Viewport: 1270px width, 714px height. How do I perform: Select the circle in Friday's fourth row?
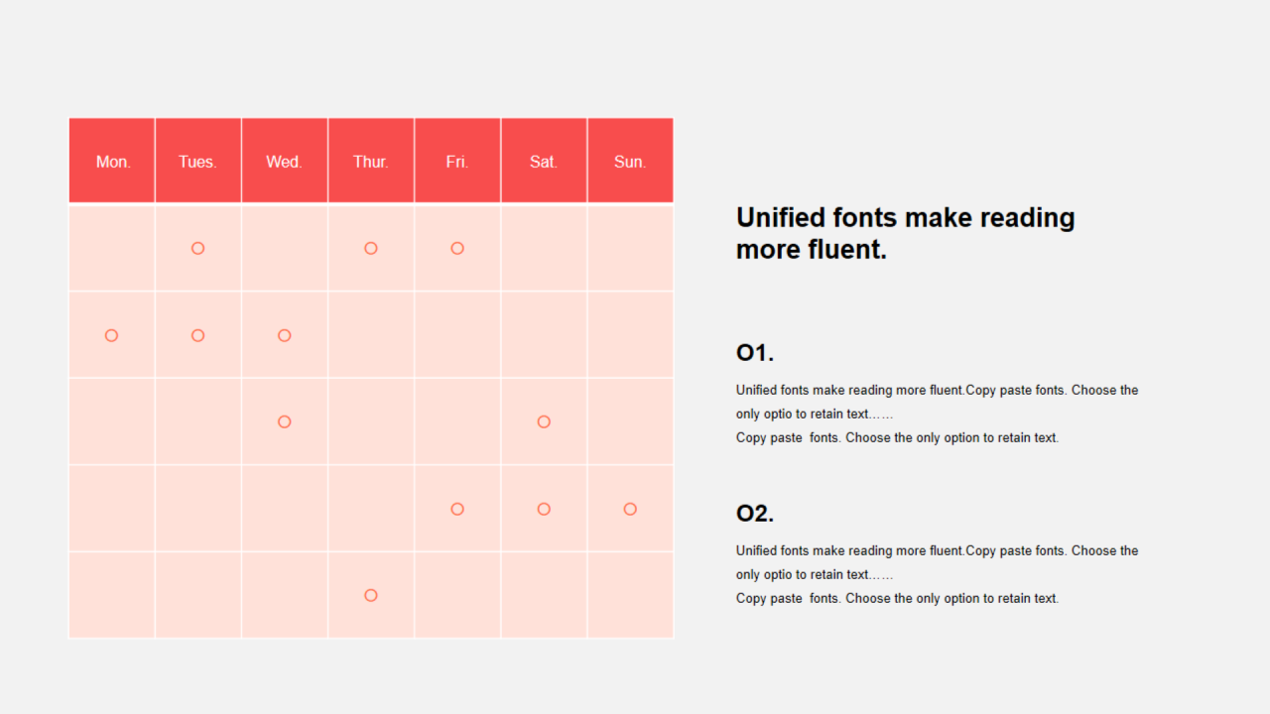coord(457,509)
